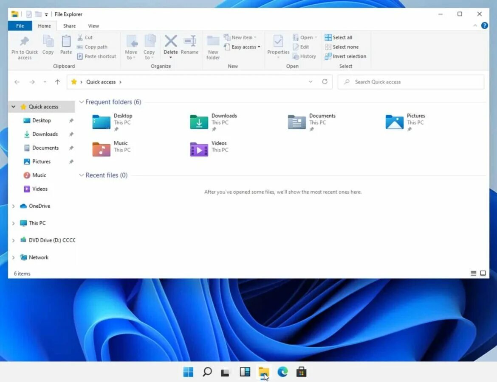Click the History icon
Image resolution: width=497 pixels, height=382 pixels.
(x=305, y=56)
